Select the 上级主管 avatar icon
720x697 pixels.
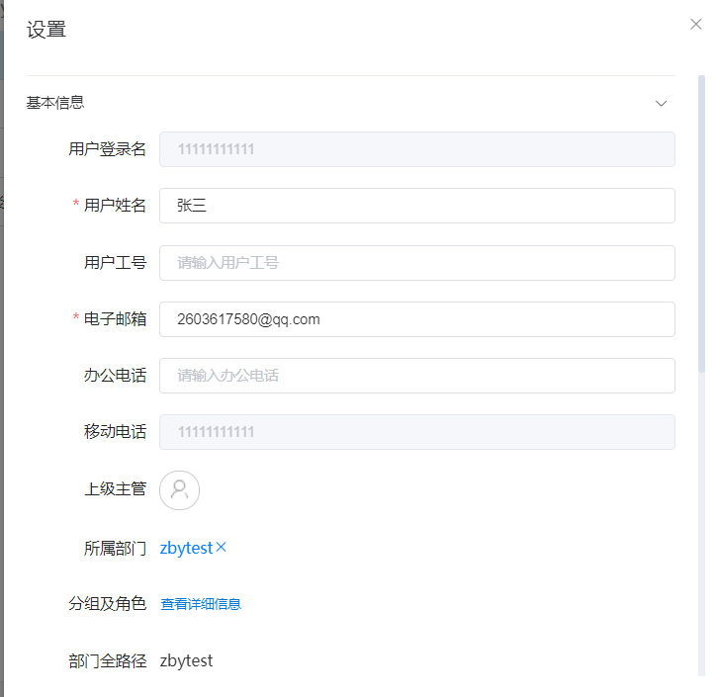click(x=179, y=489)
